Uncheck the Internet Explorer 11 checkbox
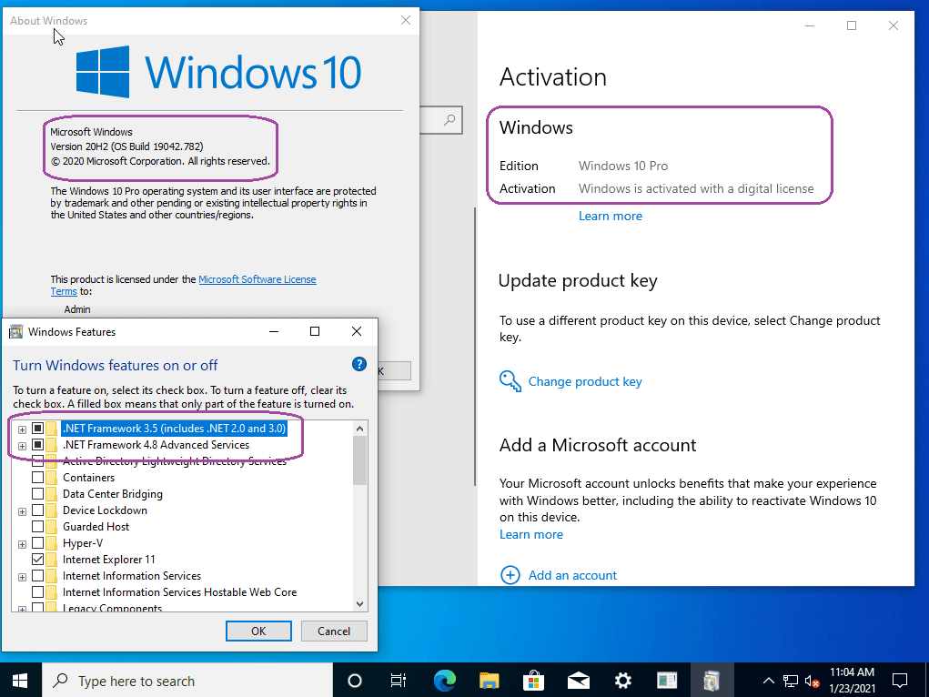This screenshot has height=697, width=929. [37, 559]
